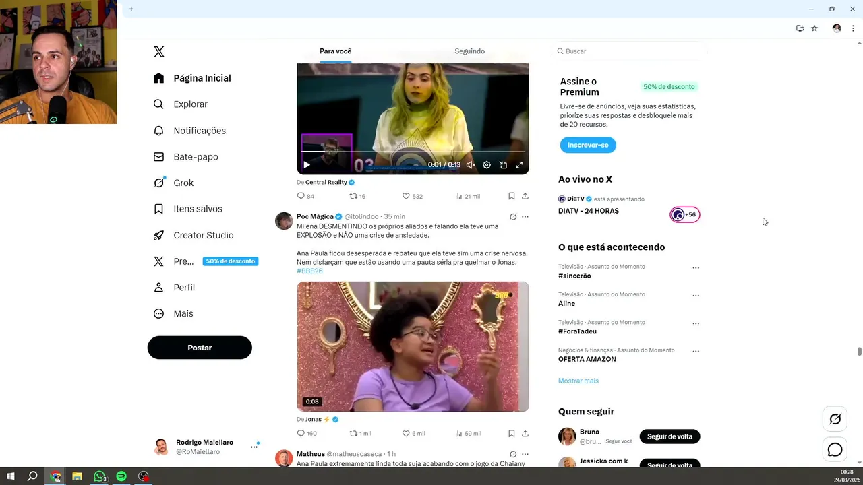The height and width of the screenshot is (485, 863).
Task: Open options for the Aline trend
Action: click(696, 296)
